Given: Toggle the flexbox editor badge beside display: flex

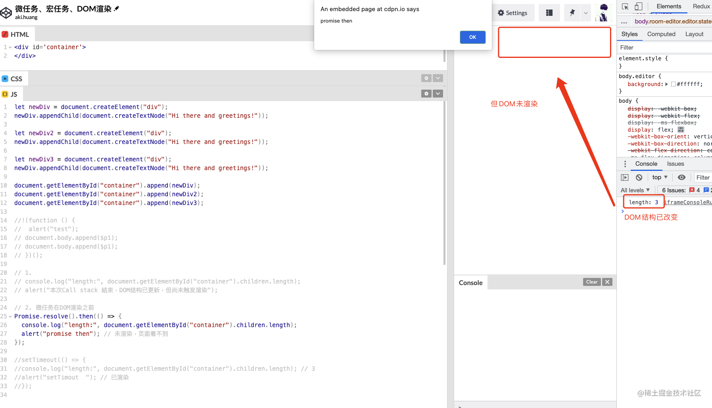Looking at the screenshot, I should 681,130.
